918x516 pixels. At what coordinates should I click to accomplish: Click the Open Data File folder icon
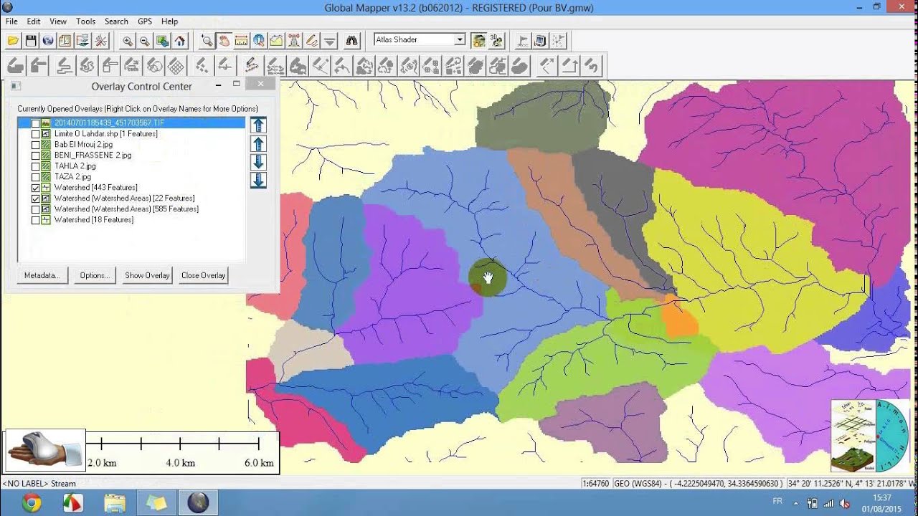coord(13,41)
